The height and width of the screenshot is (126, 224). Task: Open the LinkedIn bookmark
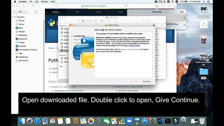coord(22,46)
